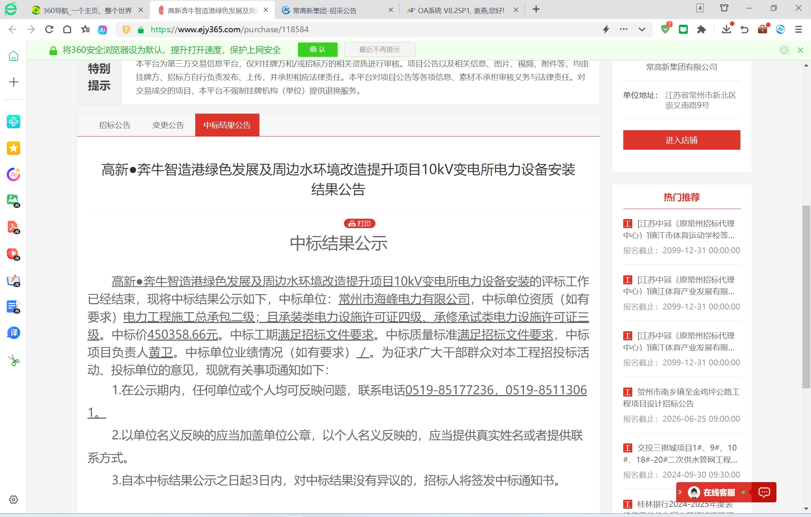This screenshot has height=517, width=811.
Task: Open the extensions puzzle icon
Action: pos(701,29)
